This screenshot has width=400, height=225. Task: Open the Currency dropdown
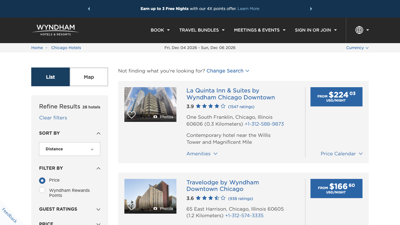[357, 48]
